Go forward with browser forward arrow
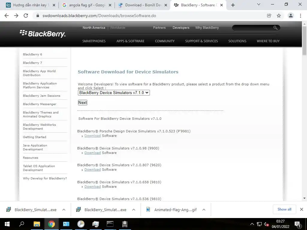Image resolution: width=307 pixels, height=230 pixels. [x=16, y=16]
